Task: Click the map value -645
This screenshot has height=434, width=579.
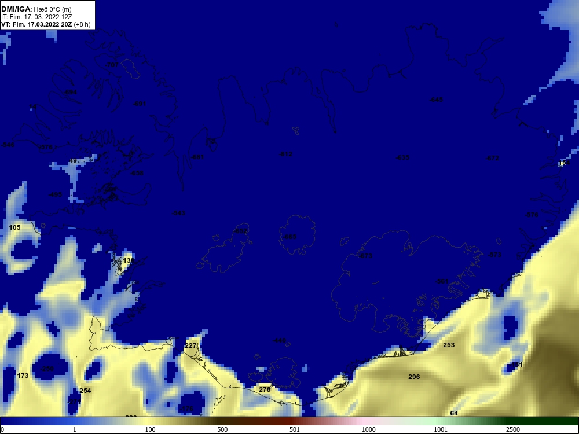Action: click(x=436, y=100)
